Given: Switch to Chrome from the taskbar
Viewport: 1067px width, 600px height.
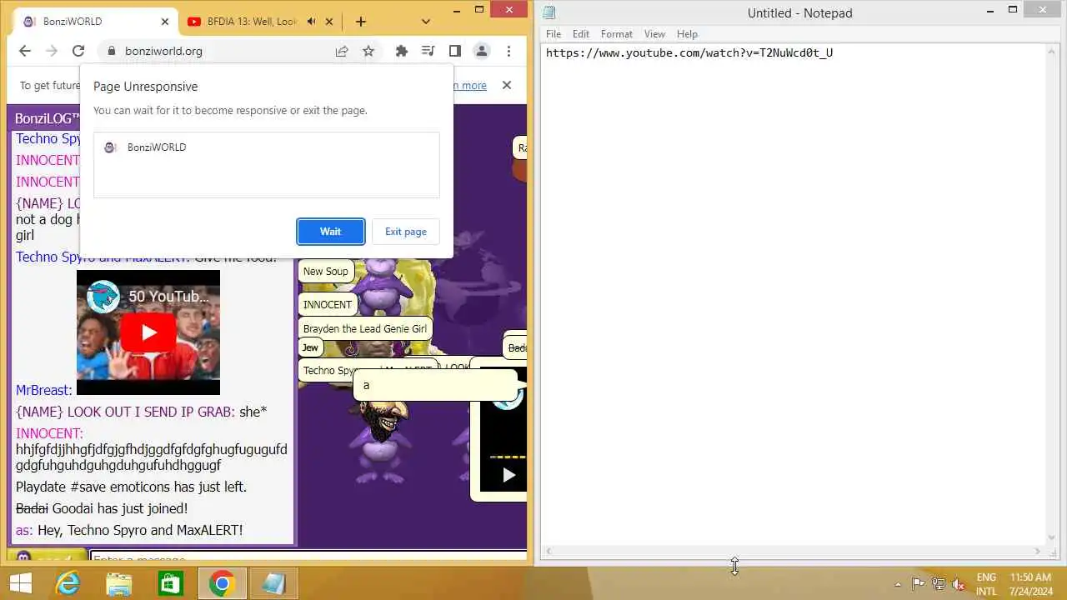Looking at the screenshot, I should point(222,583).
